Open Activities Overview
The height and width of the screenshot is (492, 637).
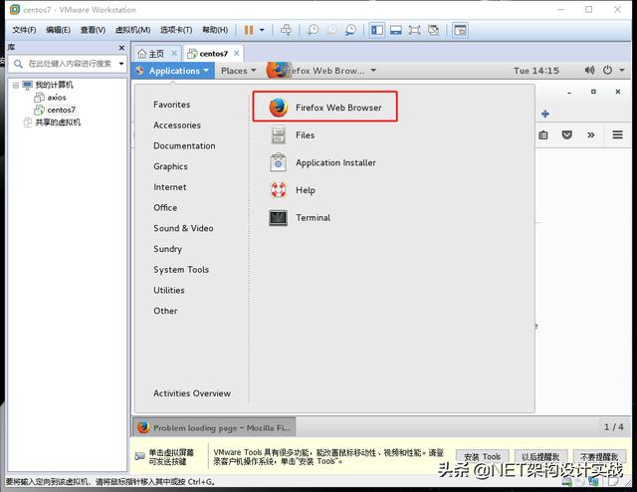192,393
